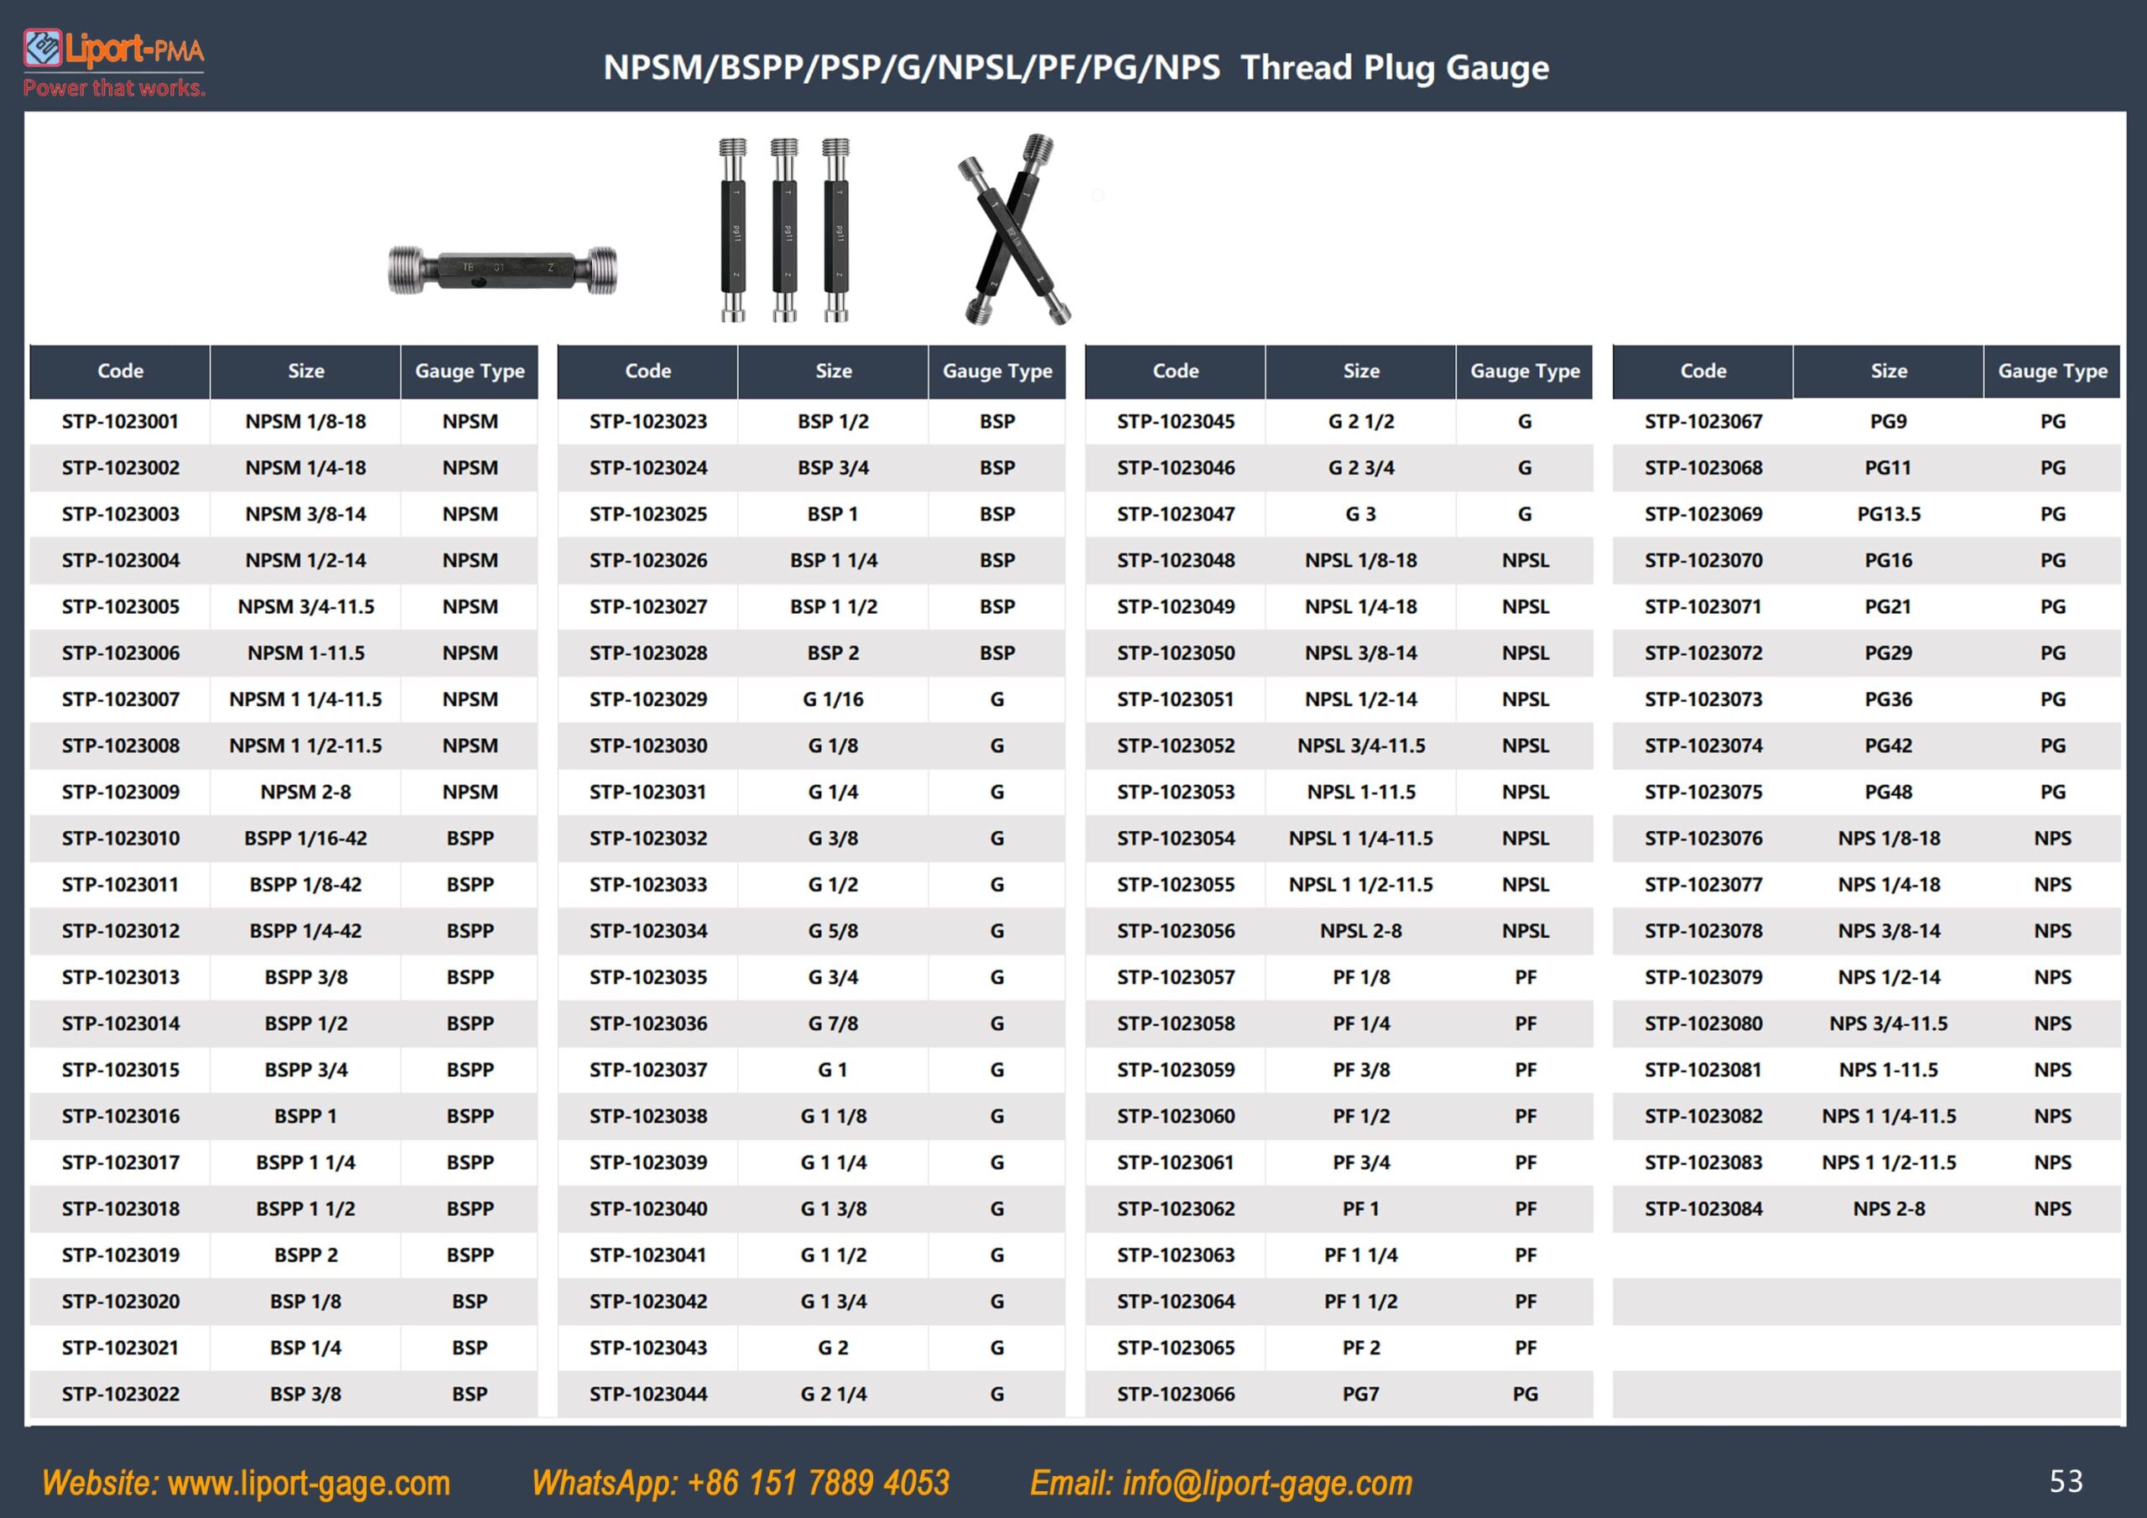Select size NPSM 1 1/4-11.5
This screenshot has width=2147, height=1518.
click(x=306, y=699)
